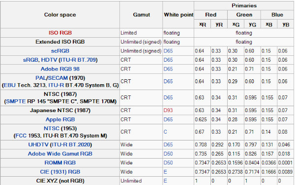Follow the PAL link
This screenshot has width=295, height=185.
pos(41,78)
